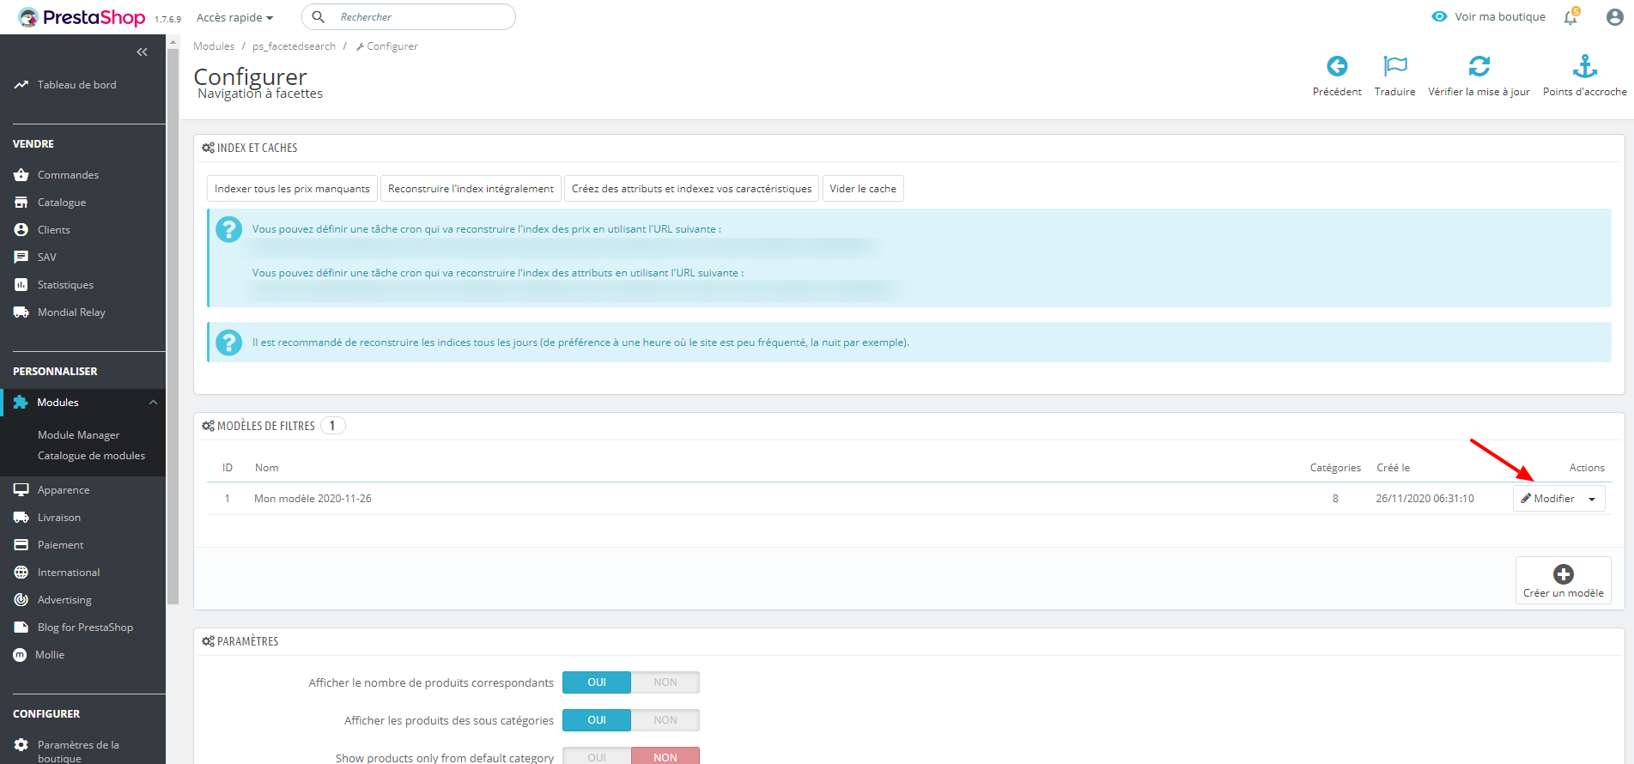This screenshot has width=1634, height=764.
Task: Open the Accès rapide dropdown
Action: tap(234, 17)
